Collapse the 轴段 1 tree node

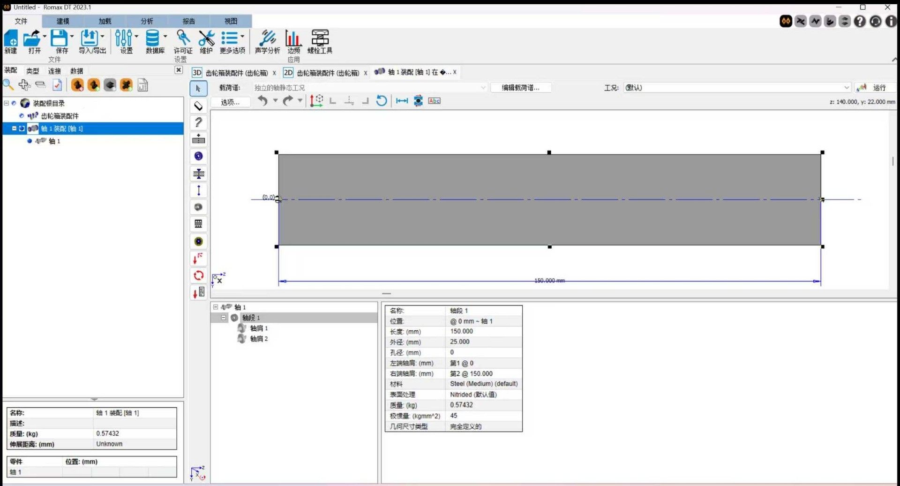tap(224, 318)
